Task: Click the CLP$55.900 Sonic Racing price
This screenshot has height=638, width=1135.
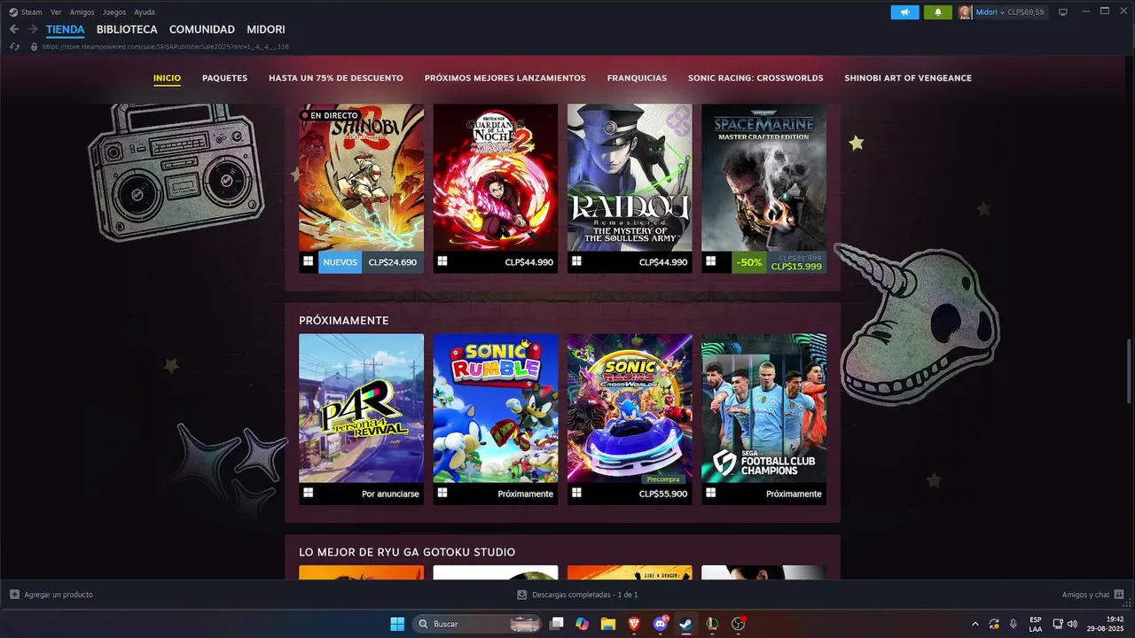Action: tap(663, 494)
